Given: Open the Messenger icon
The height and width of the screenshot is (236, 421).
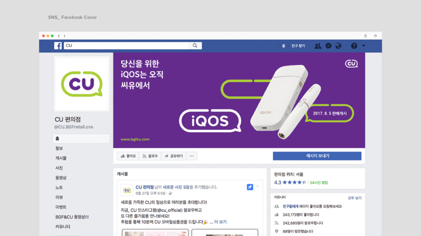Looking at the screenshot, I should coord(328,46).
